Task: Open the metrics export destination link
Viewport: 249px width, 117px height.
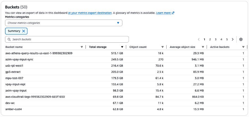Action: pos(90,13)
